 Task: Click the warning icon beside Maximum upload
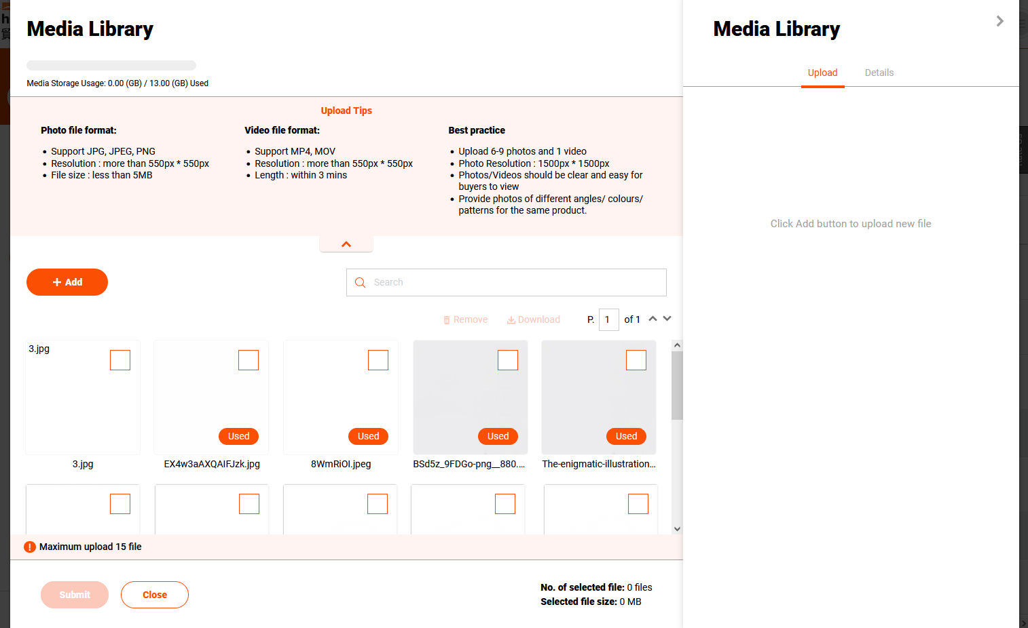30,547
